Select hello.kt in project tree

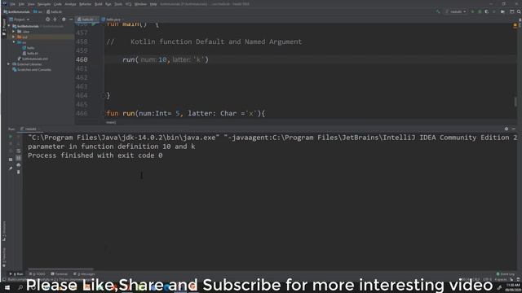point(30,53)
